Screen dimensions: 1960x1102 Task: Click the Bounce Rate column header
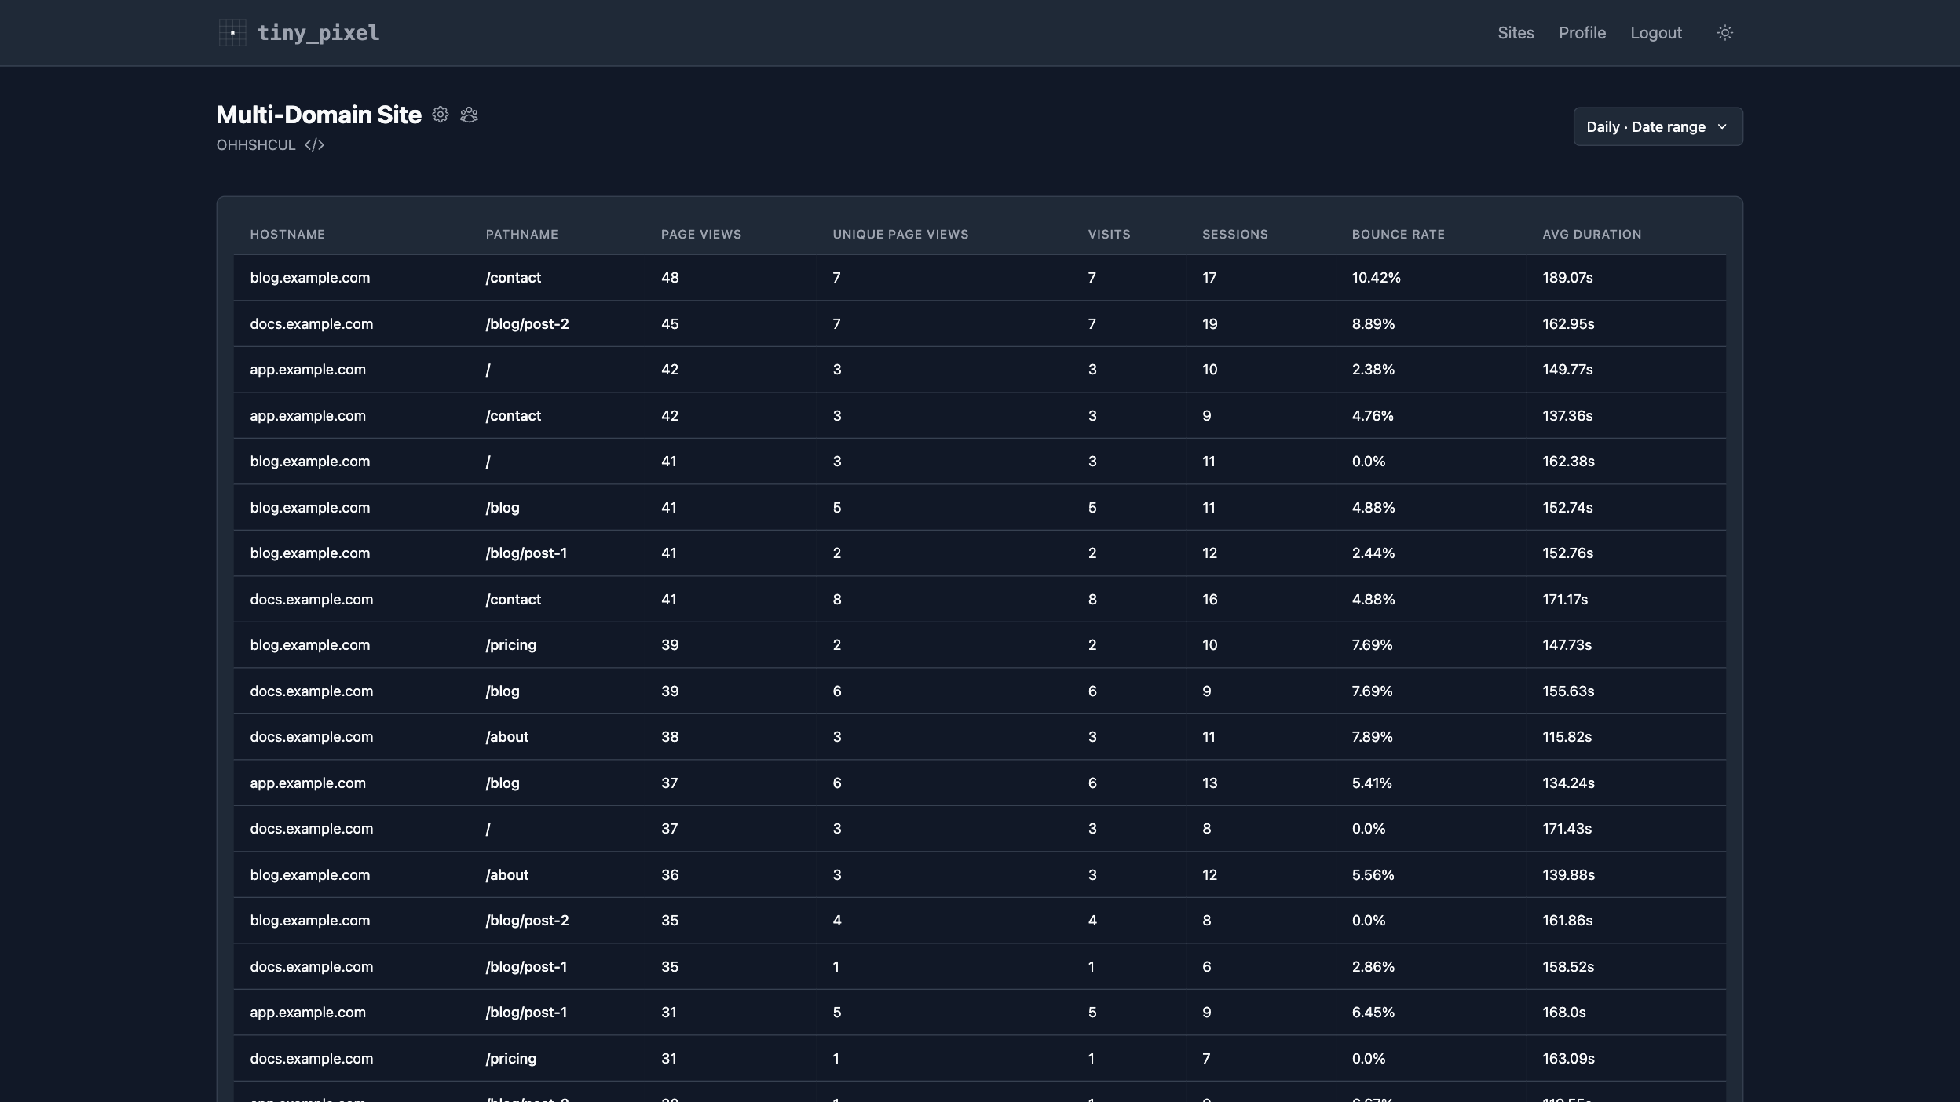pos(1399,235)
